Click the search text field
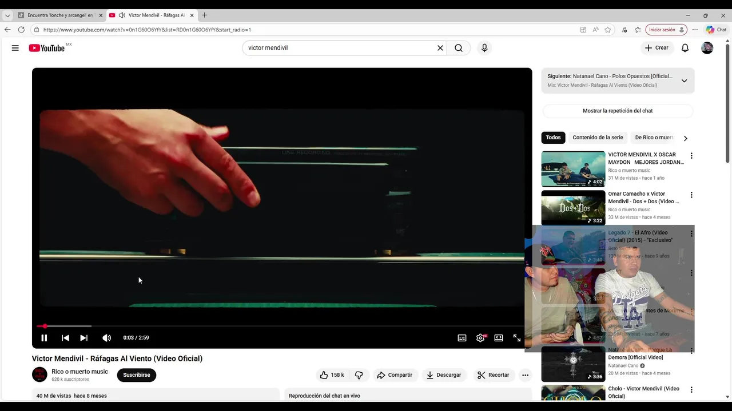Screen dimensions: 732x411 (340, 48)
